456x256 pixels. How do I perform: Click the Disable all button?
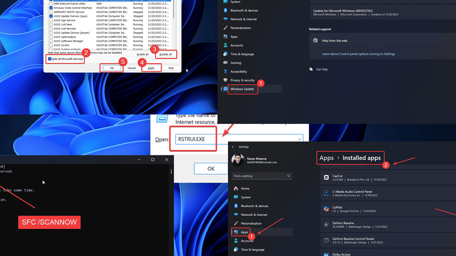[166, 54]
